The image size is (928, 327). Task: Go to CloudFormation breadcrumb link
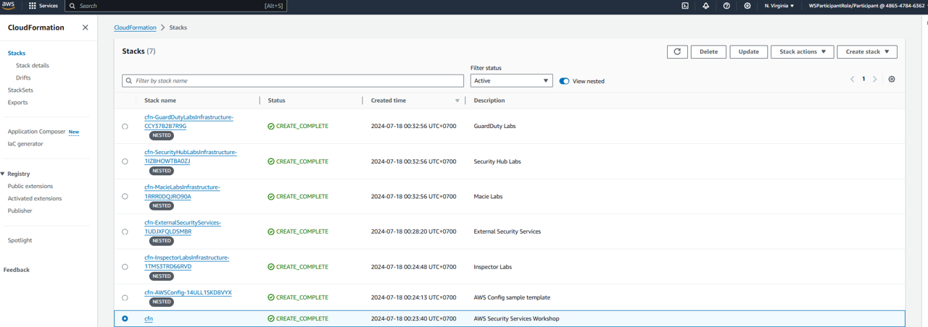click(x=135, y=27)
